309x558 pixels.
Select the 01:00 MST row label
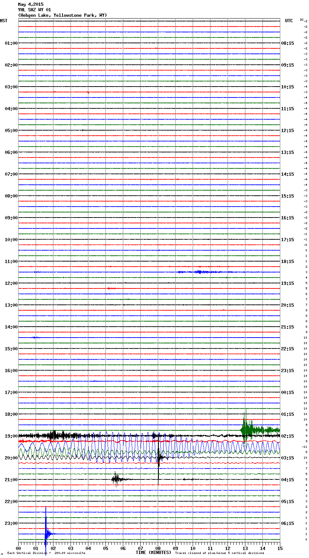[11, 43]
